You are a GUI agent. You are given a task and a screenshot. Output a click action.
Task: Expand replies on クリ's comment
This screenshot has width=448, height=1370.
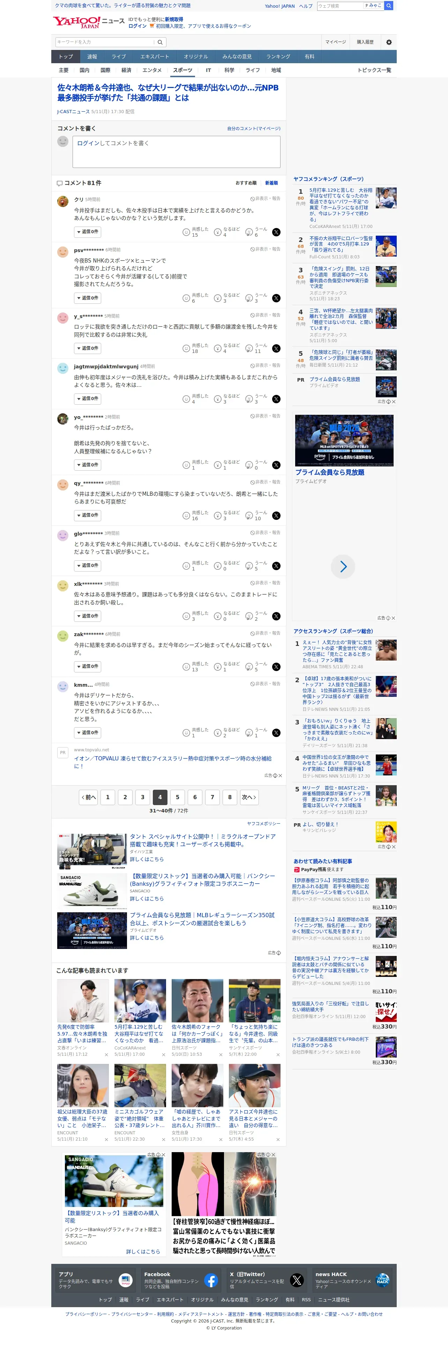pos(88,232)
